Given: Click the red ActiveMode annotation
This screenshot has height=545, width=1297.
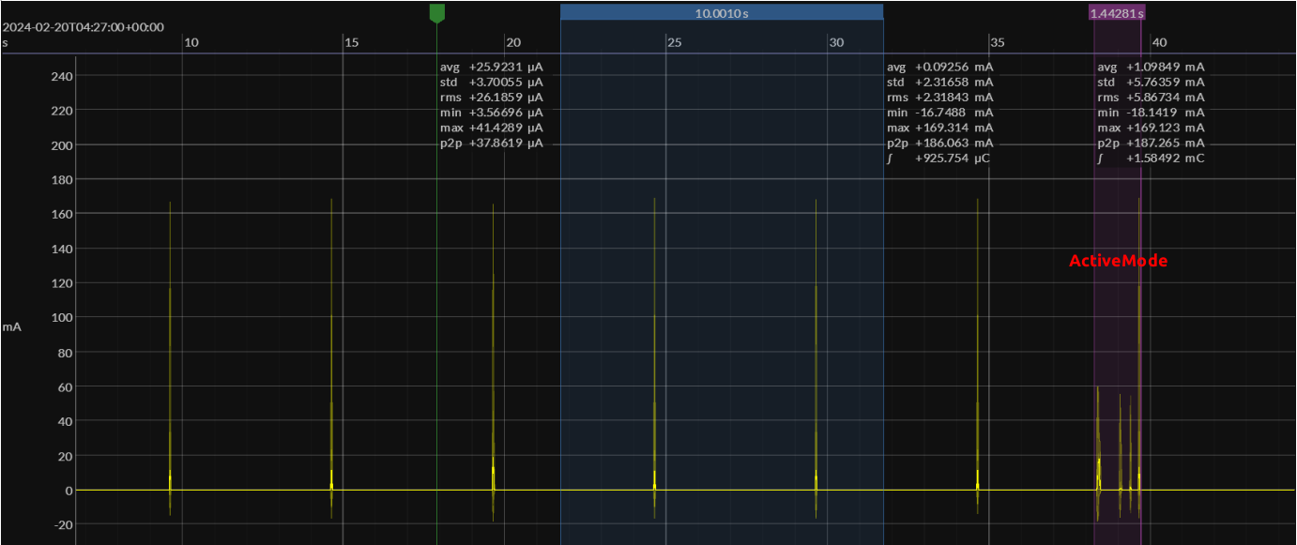Looking at the screenshot, I should point(1118,261).
